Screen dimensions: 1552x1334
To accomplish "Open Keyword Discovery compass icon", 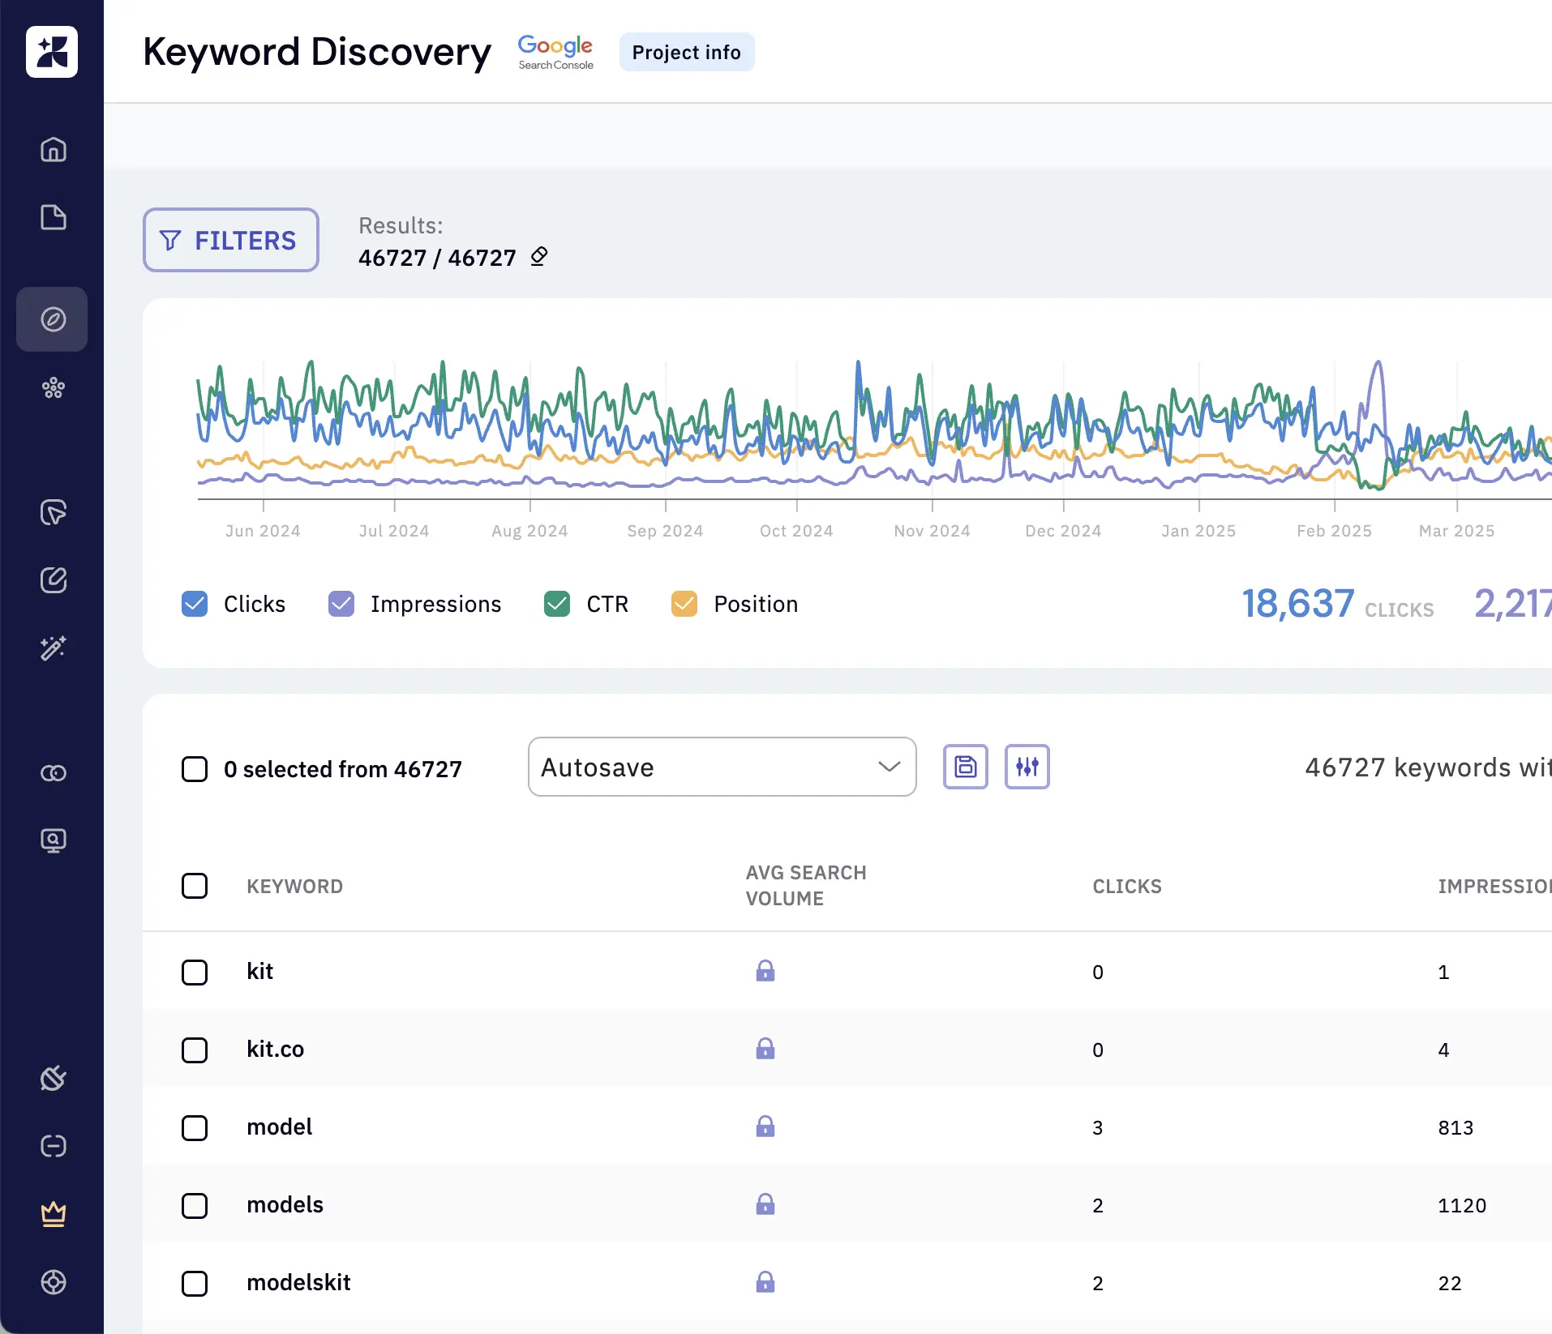I will 52,319.
